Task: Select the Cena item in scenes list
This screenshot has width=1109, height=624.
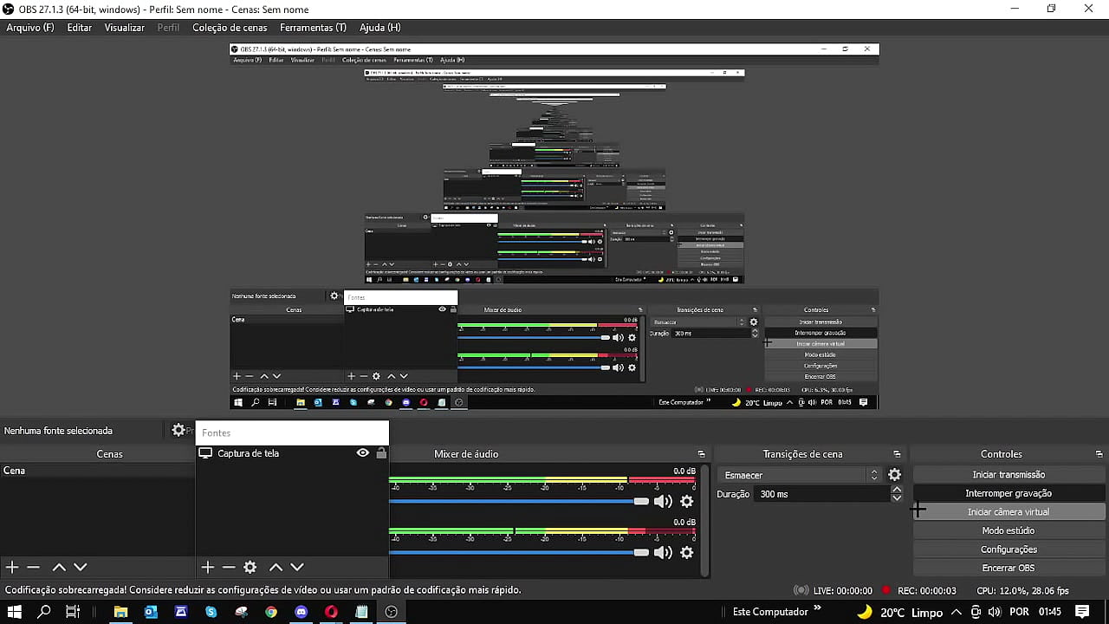Action: point(15,471)
